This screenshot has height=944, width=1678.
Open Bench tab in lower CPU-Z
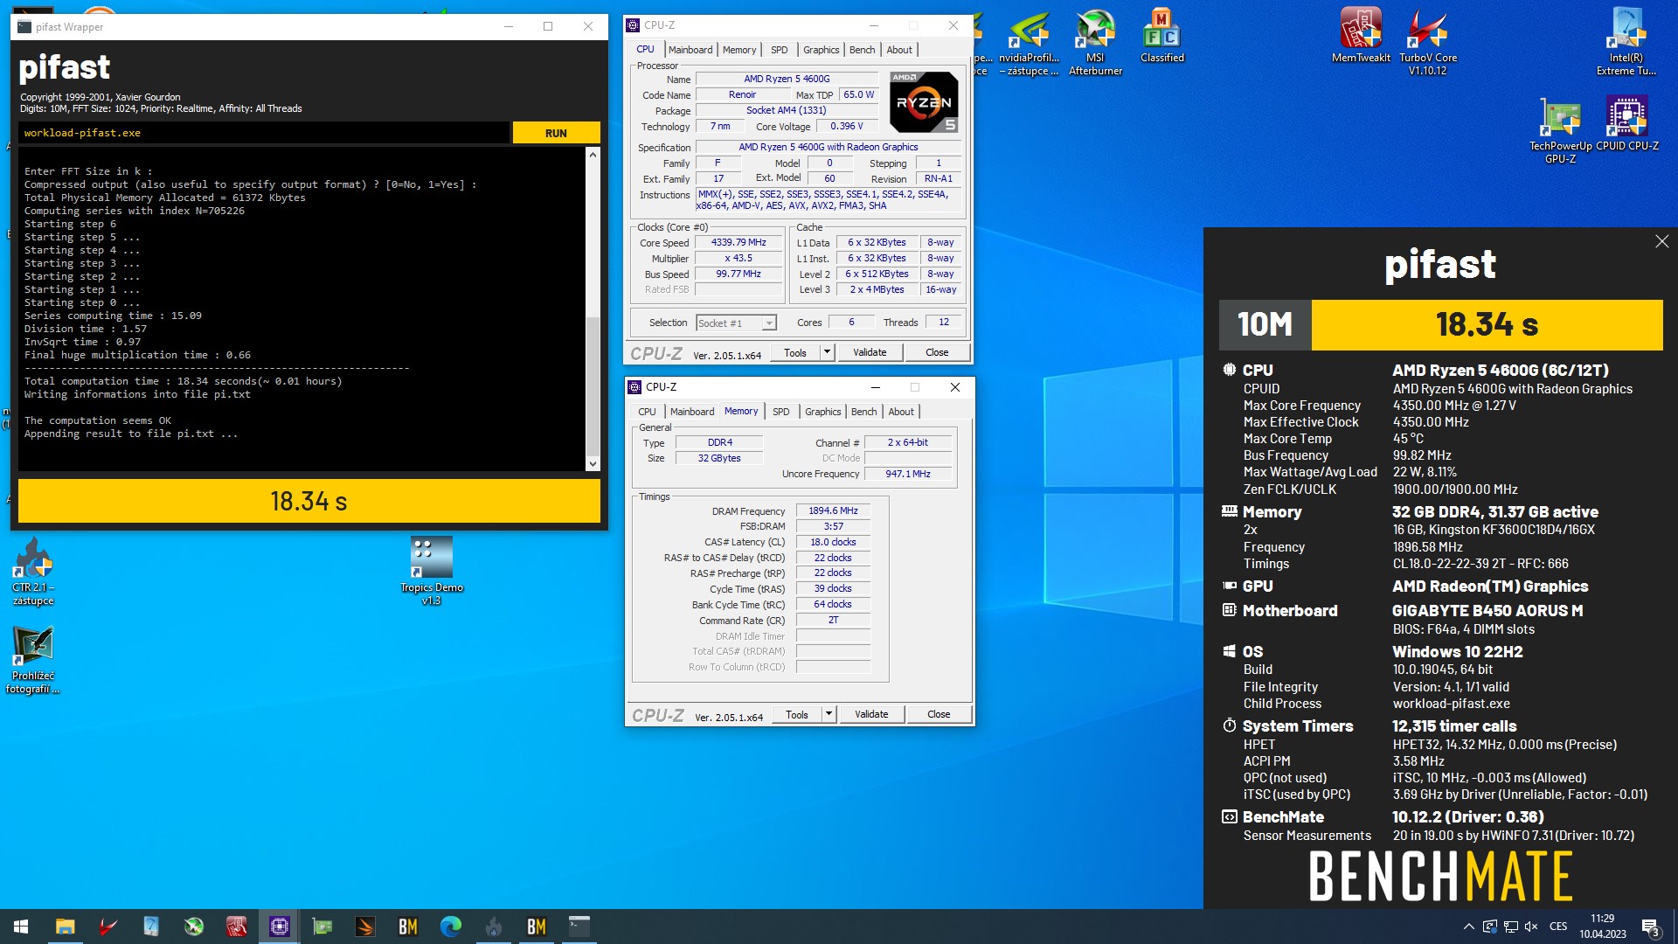[x=864, y=412]
